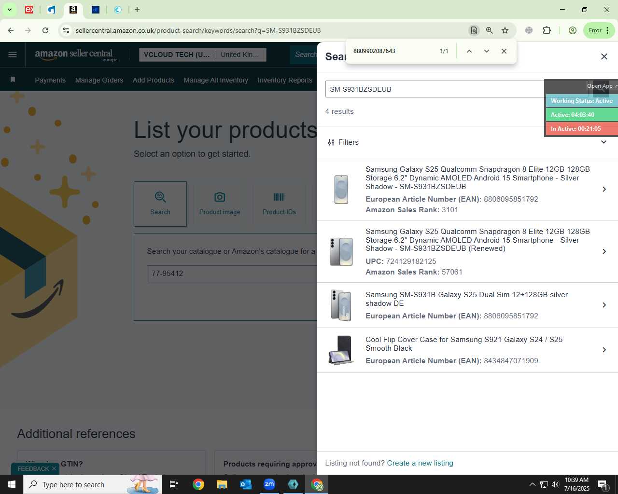
Task: Click the Renewed Galaxy S25 product thumbnail
Action: click(x=341, y=251)
